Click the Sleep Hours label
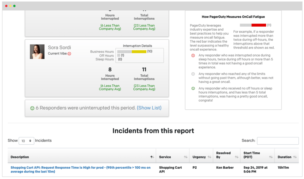Viewport: 304px width, 179px height. 104,59
